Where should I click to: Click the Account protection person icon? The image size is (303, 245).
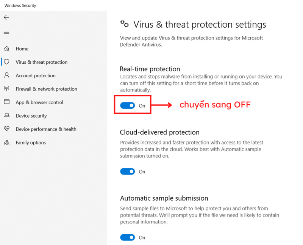[7, 75]
